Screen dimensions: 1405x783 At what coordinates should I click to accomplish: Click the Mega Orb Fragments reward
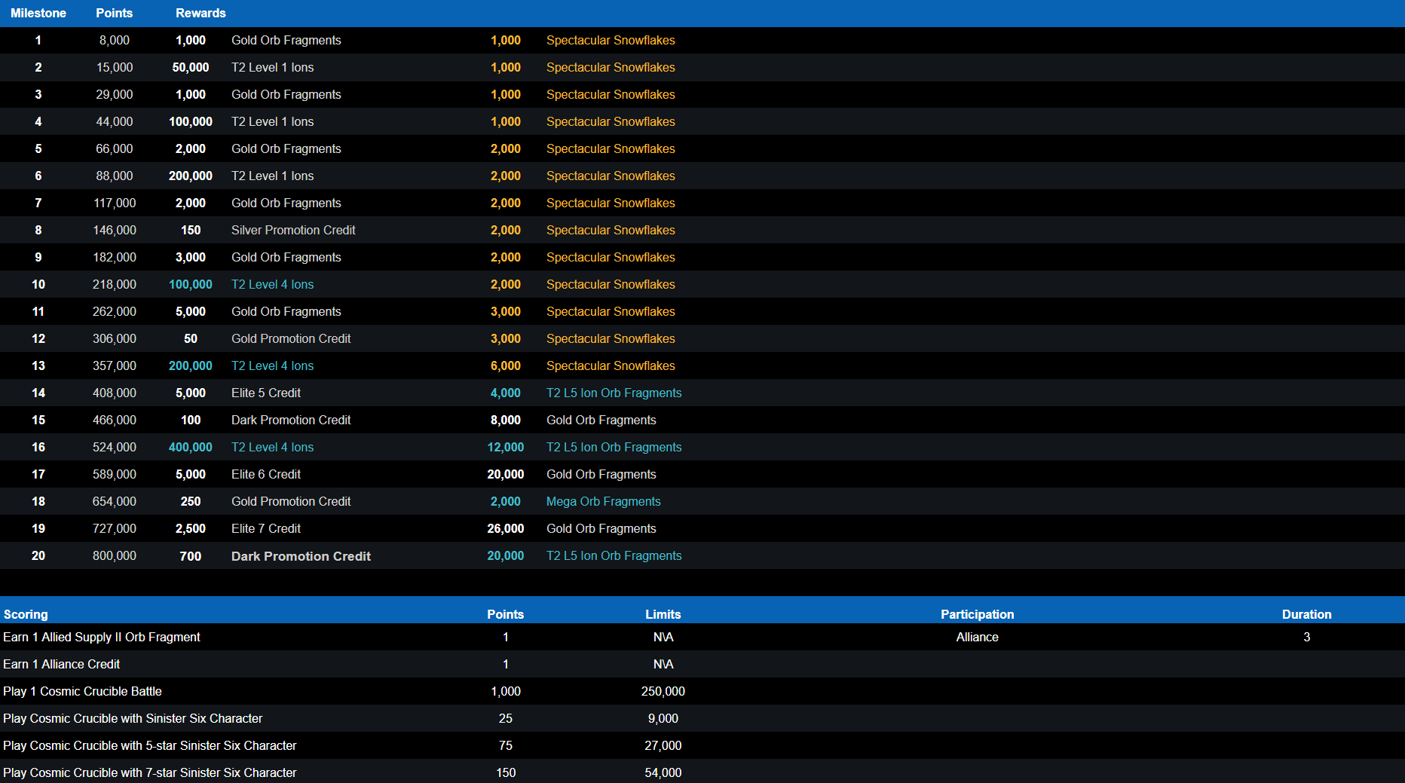(x=603, y=501)
